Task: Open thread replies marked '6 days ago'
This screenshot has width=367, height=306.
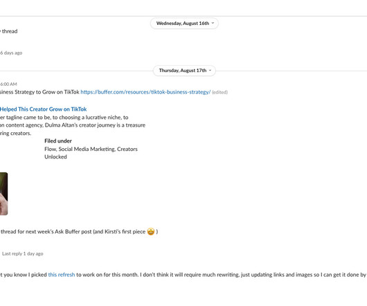Action: [11, 53]
